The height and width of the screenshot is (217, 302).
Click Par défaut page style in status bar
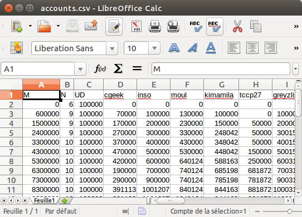pyautogui.click(x=61, y=211)
